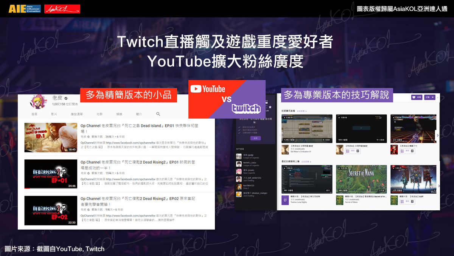Click the 熱門頻道 sidebar heading in Twitch

pyautogui.click(x=240, y=150)
